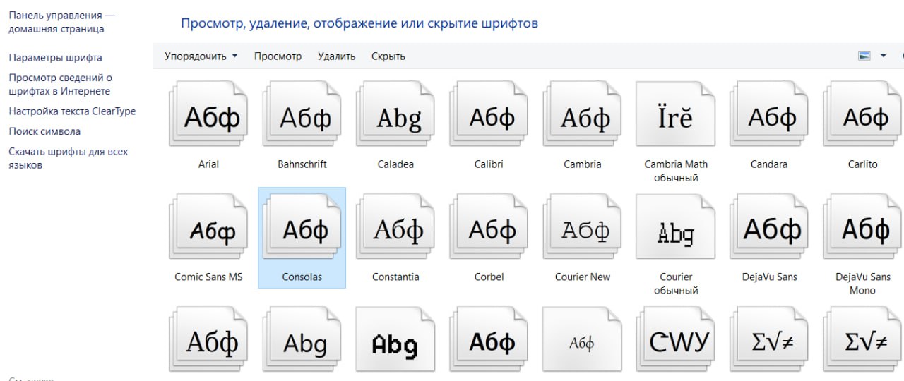
Task: Choose the Comic Sans MS font
Action: click(x=208, y=231)
